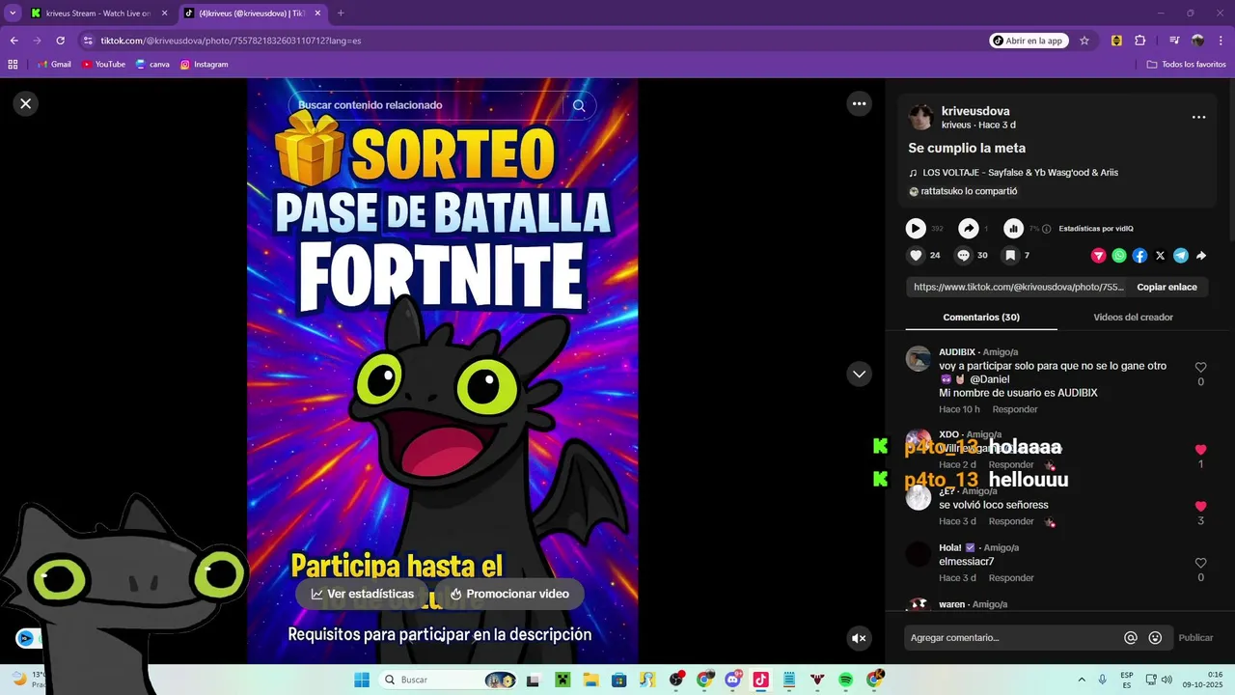Open more share options arrow
Screen dimensions: 1235x695
1201,256
